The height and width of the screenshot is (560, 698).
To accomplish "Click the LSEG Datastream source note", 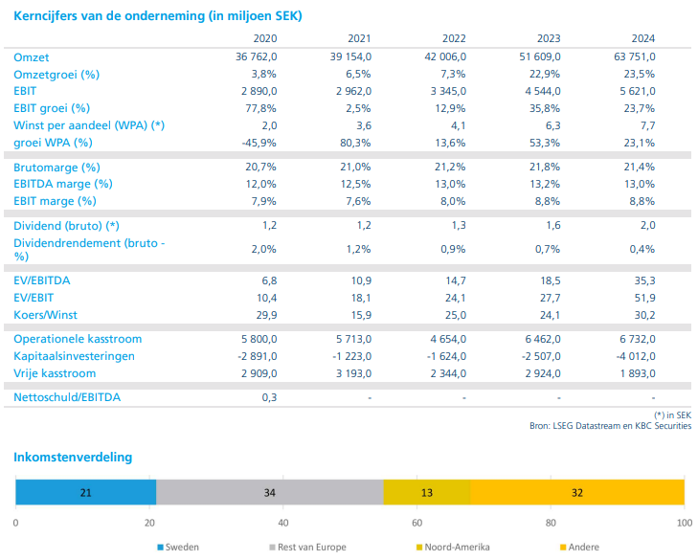I will (x=610, y=426).
